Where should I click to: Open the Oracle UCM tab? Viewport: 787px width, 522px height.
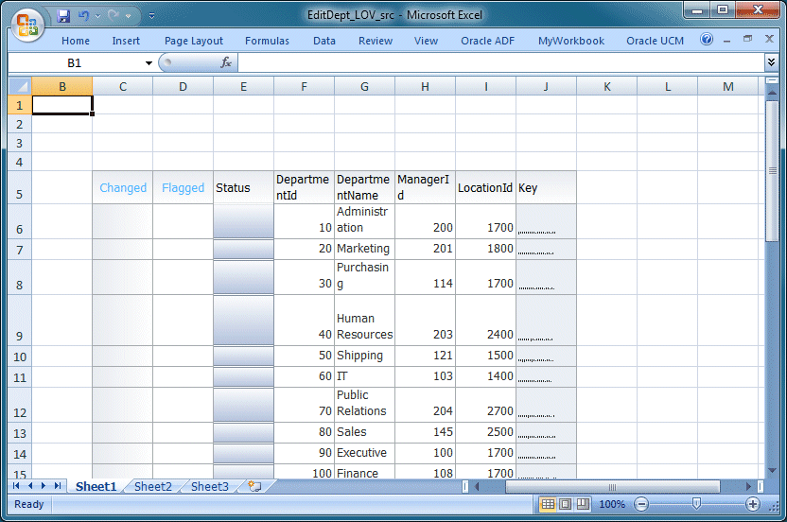(x=655, y=42)
